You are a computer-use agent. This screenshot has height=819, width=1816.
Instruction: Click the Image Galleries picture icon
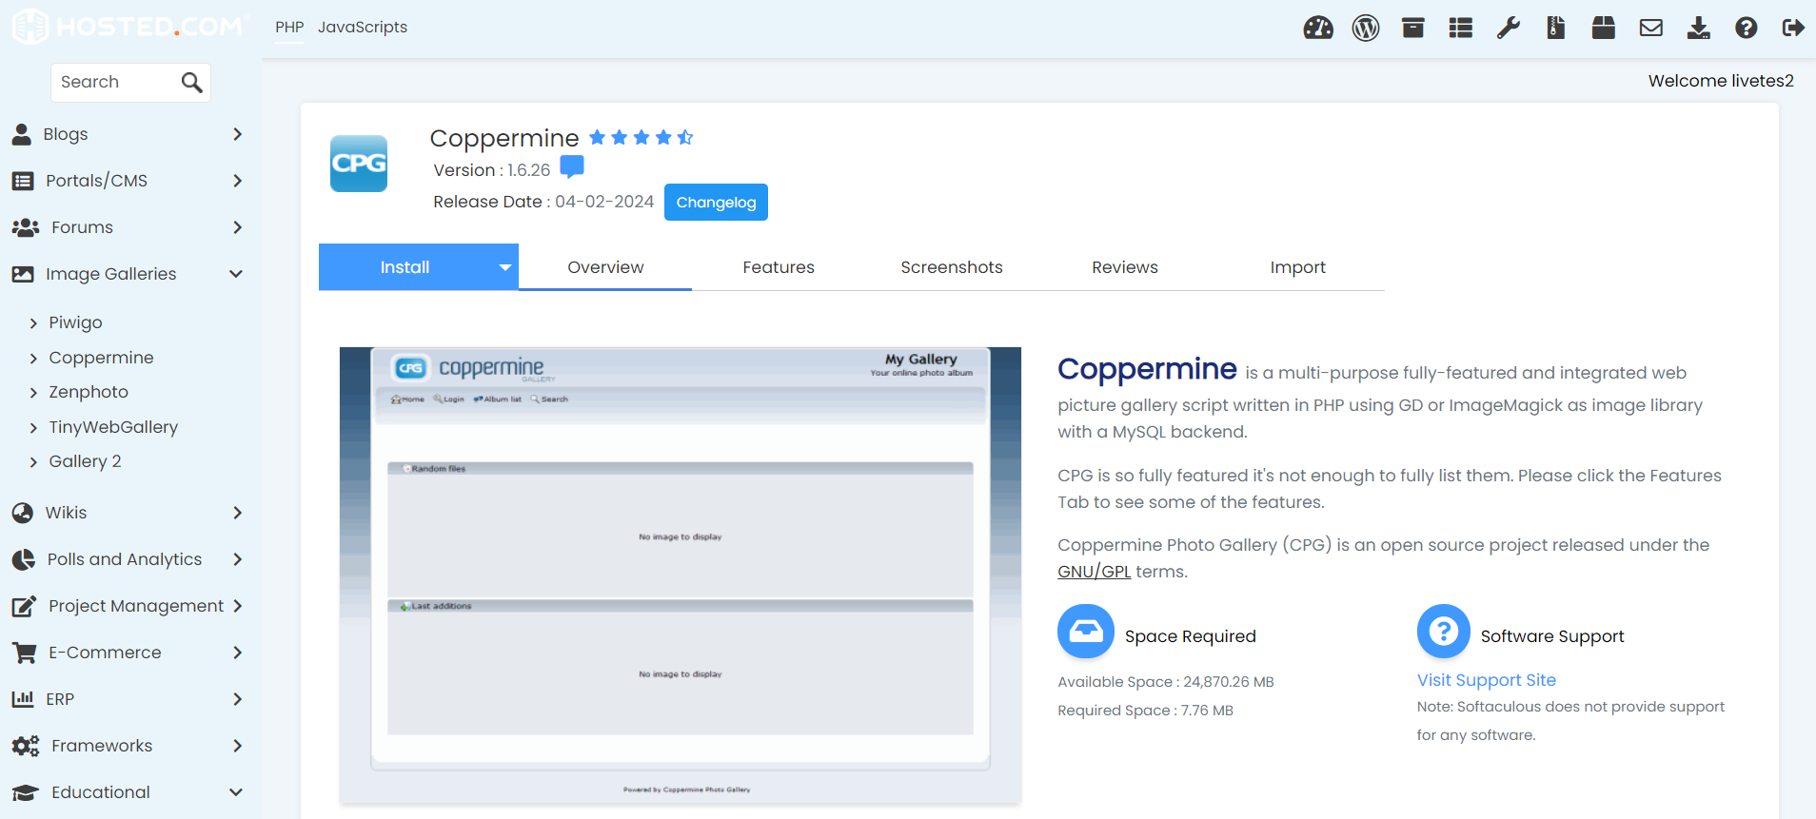[23, 274]
